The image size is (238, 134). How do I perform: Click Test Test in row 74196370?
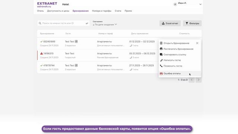pyautogui.click(x=70, y=54)
